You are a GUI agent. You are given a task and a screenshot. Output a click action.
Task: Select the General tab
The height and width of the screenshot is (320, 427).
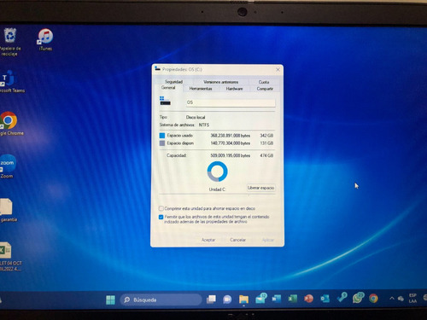pos(168,88)
